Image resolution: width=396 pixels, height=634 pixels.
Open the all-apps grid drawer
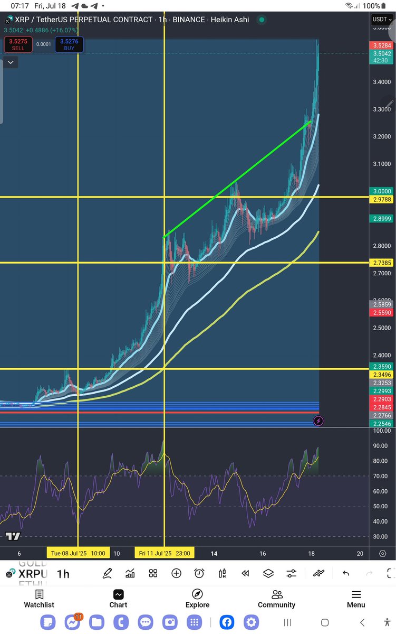[x=195, y=622]
